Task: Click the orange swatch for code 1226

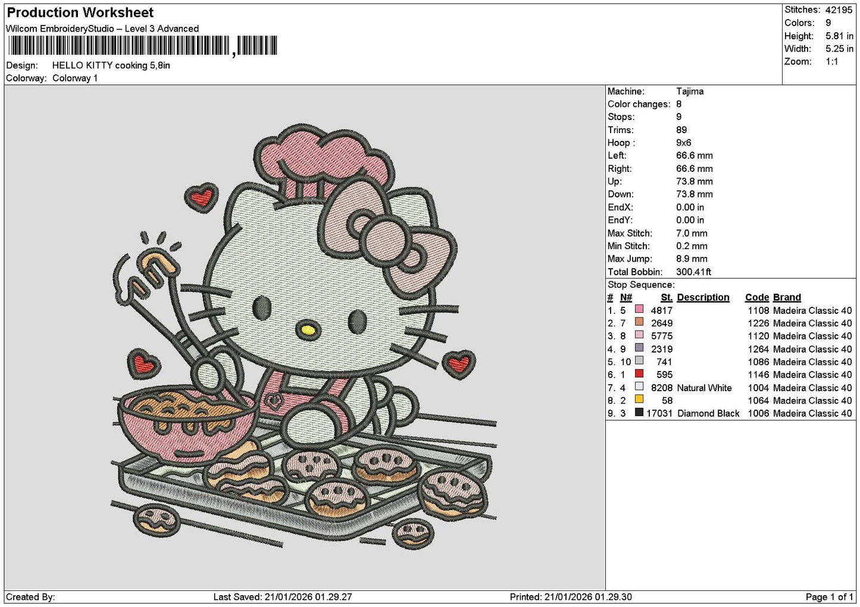Action: 639,322
